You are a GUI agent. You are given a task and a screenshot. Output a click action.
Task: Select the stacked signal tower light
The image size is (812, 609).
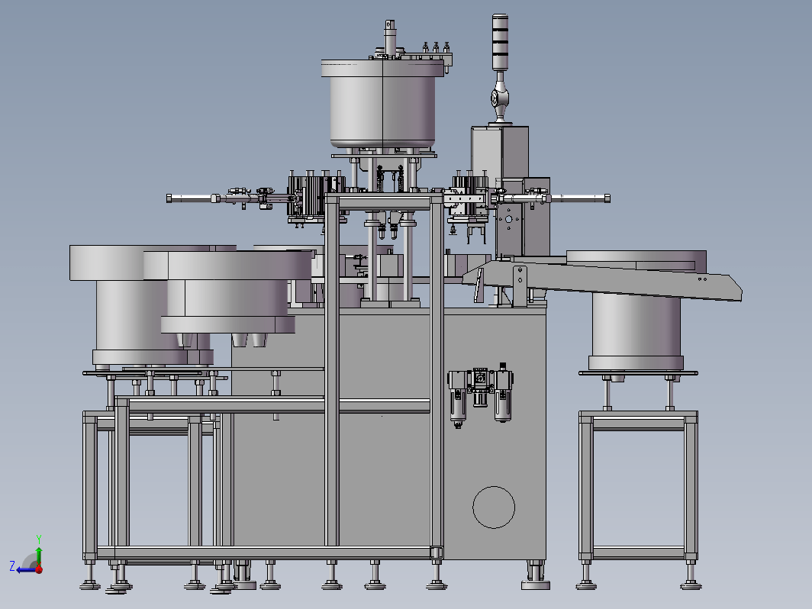pyautogui.click(x=500, y=42)
